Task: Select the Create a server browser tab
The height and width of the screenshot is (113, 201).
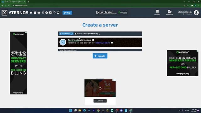Action: (14, 2)
